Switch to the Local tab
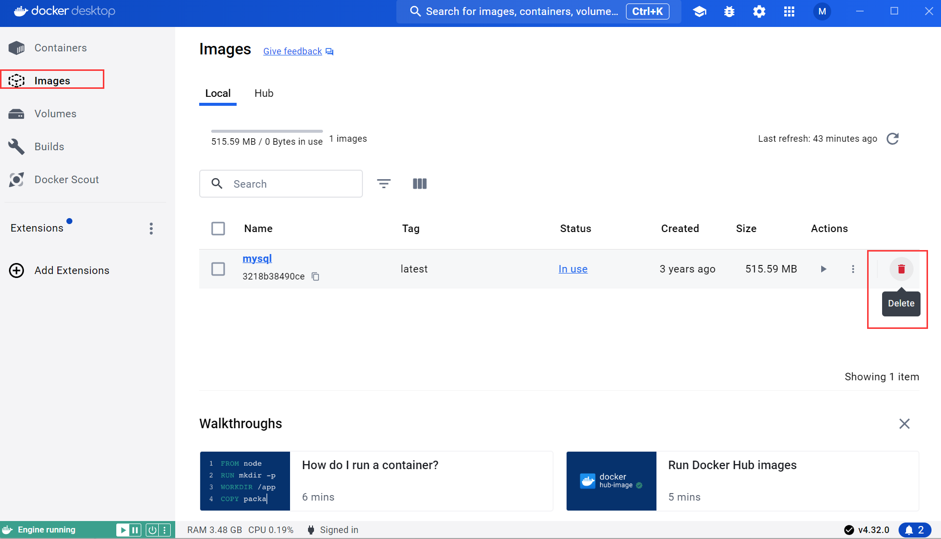Viewport: 941px width, 539px height. tap(218, 93)
